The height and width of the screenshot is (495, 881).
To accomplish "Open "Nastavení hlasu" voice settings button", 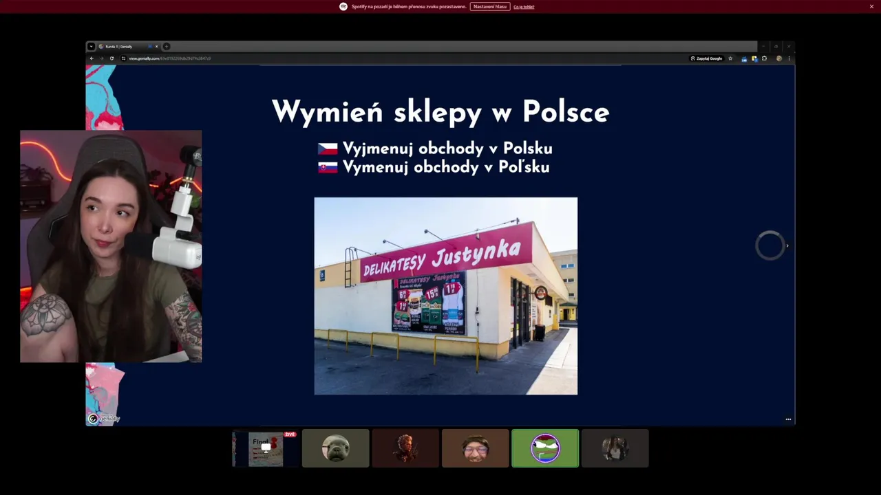I will pos(490,6).
